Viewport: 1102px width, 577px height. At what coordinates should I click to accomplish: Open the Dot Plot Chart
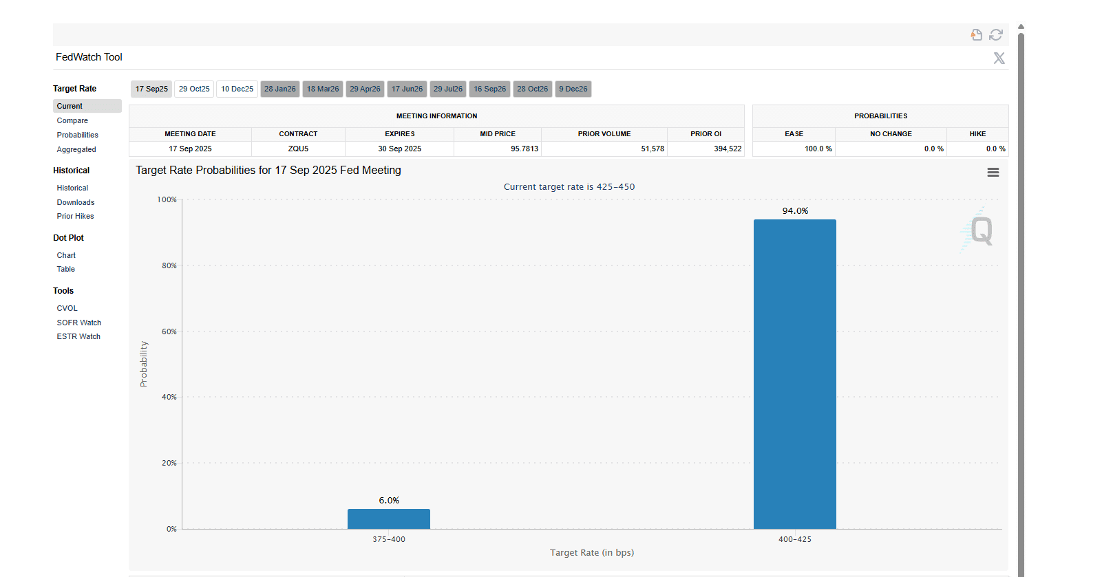(x=66, y=255)
